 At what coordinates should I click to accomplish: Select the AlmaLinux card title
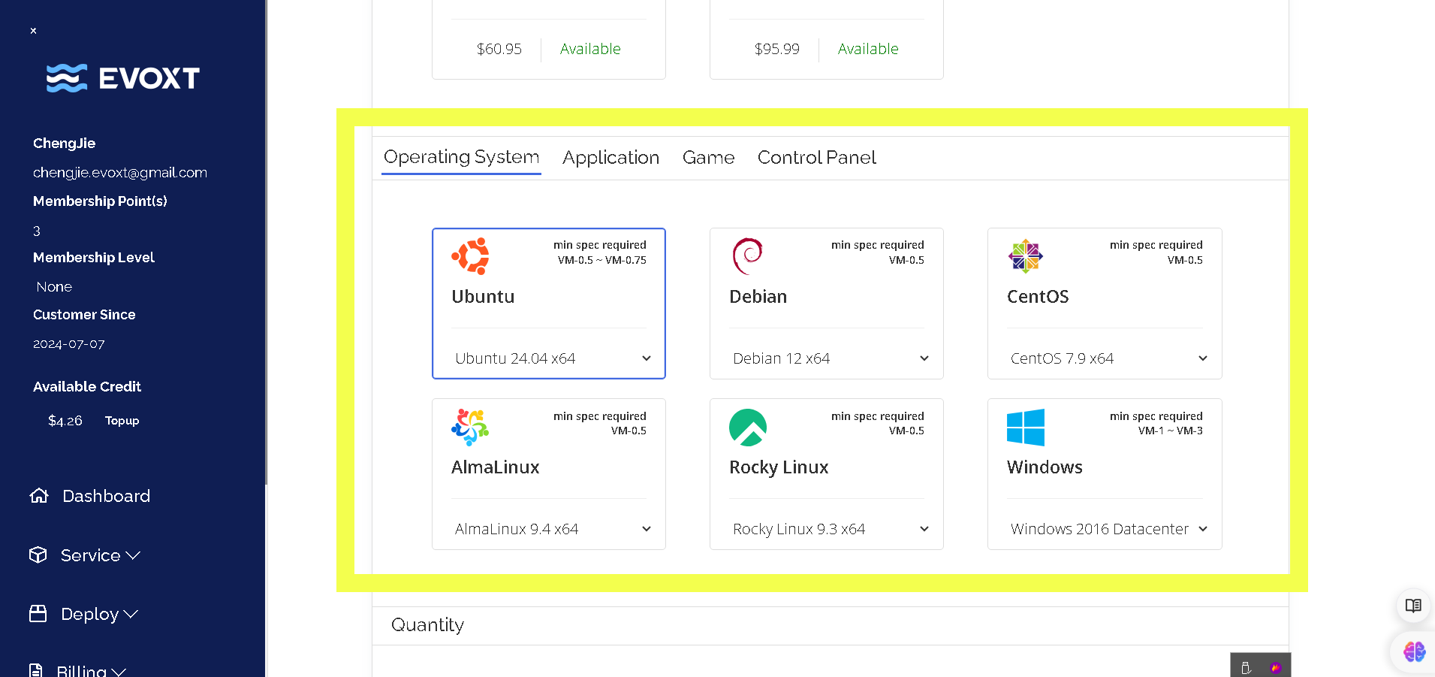tap(495, 467)
